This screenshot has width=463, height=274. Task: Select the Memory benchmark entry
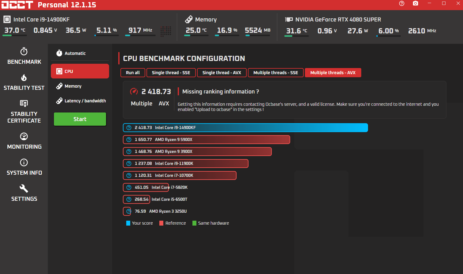[x=80, y=86]
